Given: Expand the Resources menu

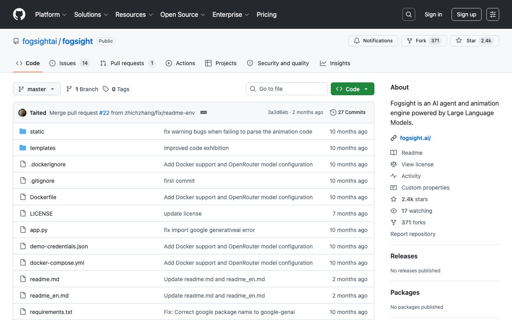Looking at the screenshot, I should pyautogui.click(x=134, y=14).
